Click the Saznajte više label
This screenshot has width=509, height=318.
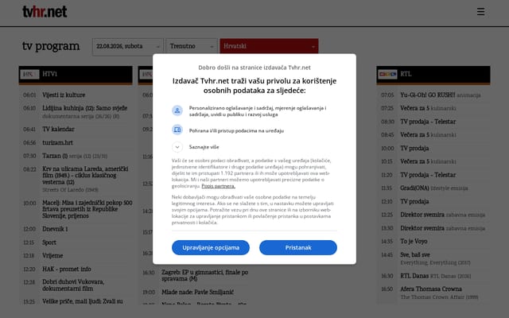[204, 147]
